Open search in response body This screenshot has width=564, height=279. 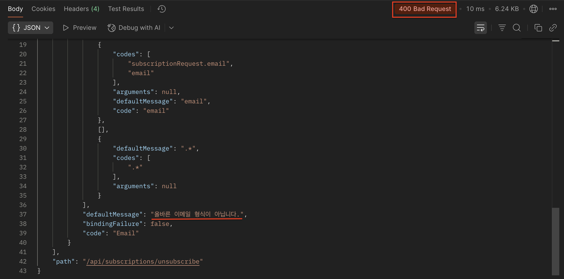point(517,28)
